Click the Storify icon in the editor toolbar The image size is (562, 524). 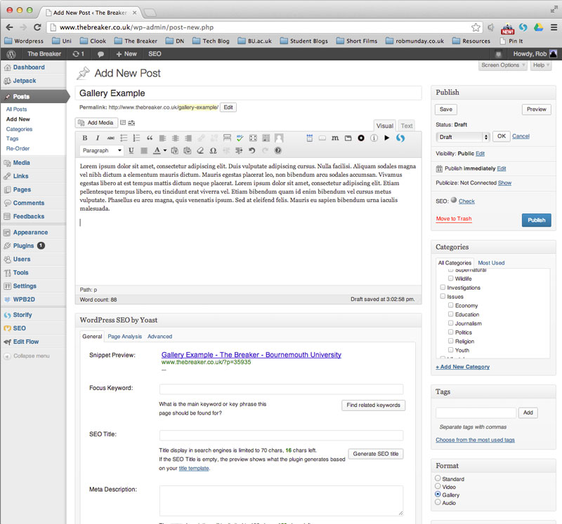400,138
